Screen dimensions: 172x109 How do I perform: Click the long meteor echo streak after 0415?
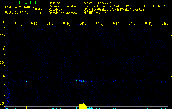point(86,81)
